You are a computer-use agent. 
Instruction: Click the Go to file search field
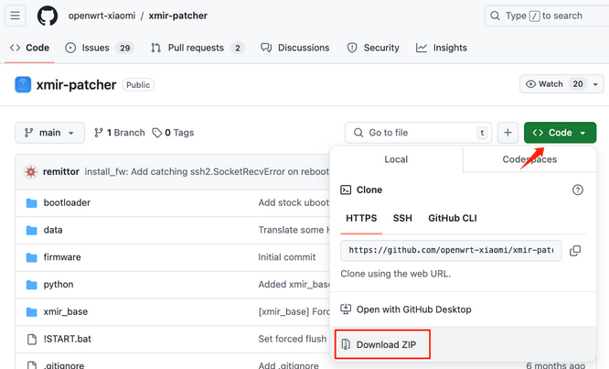pos(418,133)
